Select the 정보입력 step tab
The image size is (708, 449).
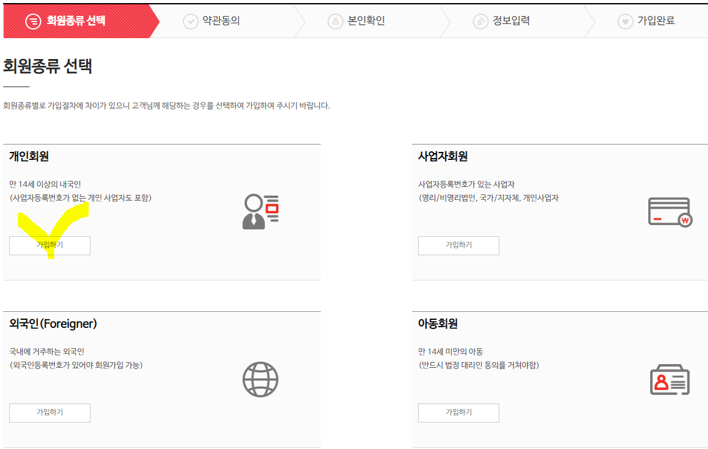(x=518, y=21)
